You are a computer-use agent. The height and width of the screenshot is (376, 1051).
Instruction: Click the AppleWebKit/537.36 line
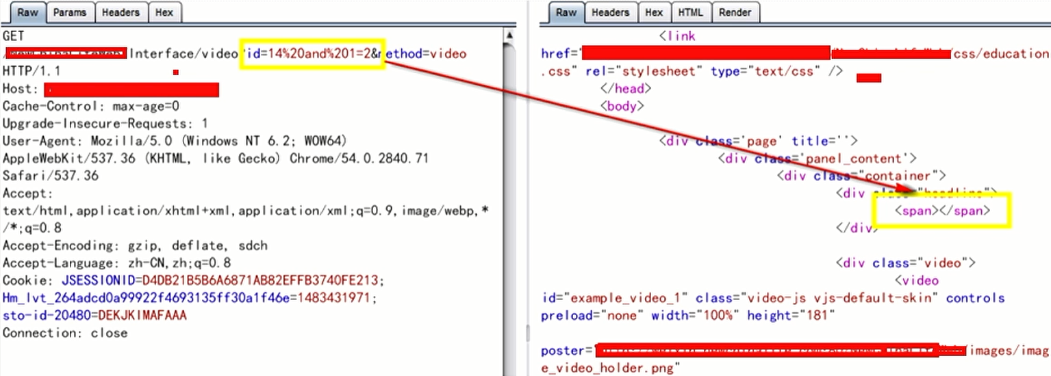216,159
